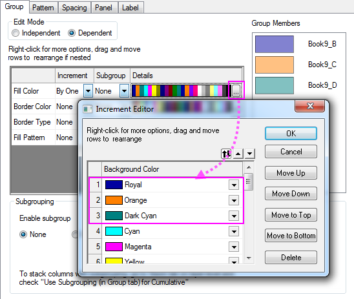
Task: Switch to the Label tab
Action: [130, 8]
